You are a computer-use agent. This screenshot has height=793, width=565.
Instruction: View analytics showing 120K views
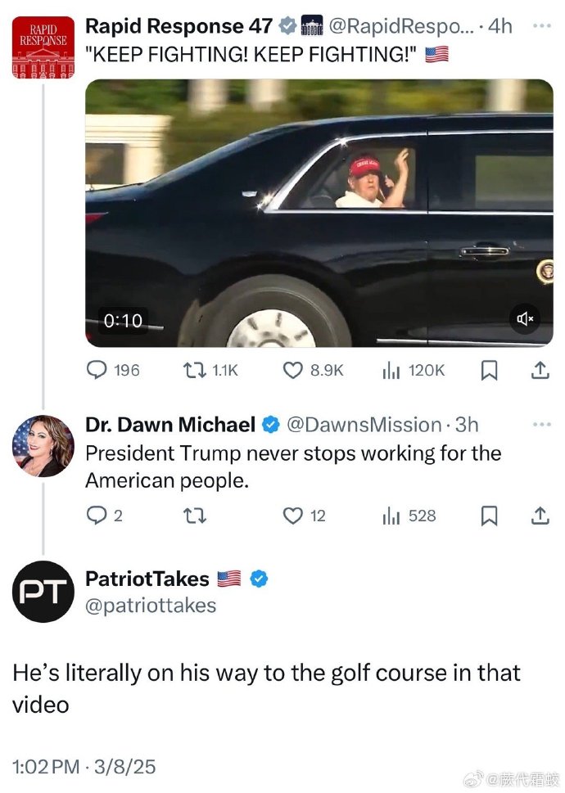(x=414, y=370)
